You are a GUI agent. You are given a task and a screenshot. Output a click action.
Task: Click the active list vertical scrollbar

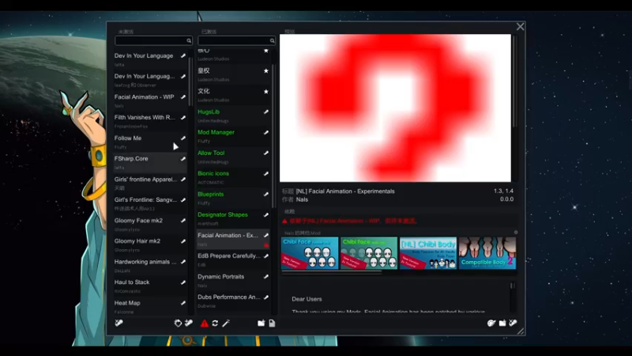273,135
